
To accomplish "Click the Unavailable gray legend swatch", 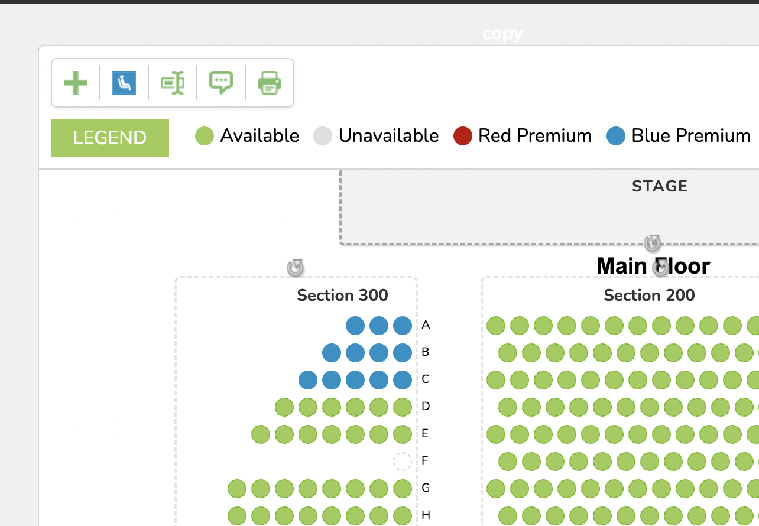I will coord(323,136).
